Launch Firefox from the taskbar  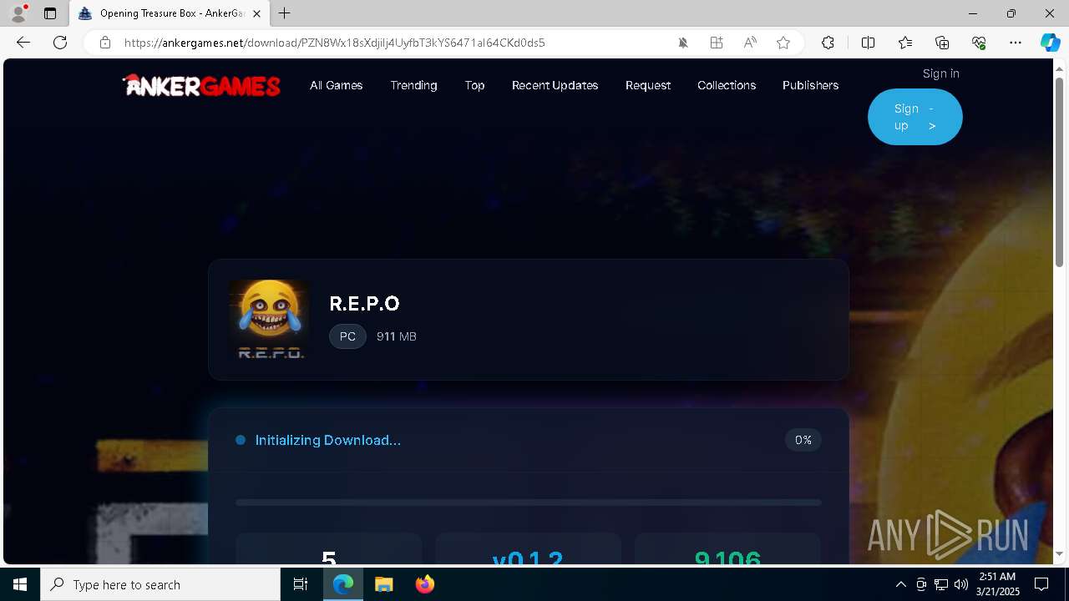click(424, 584)
